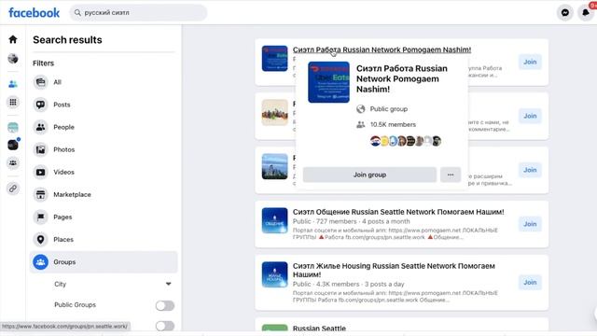The height and width of the screenshot is (336, 597).
Task: Click the Сиэтл Общение group thumbnail
Action: [274, 220]
